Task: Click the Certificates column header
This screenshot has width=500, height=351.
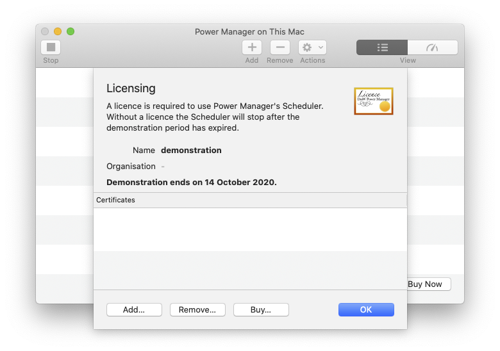Action: pyautogui.click(x=250, y=200)
